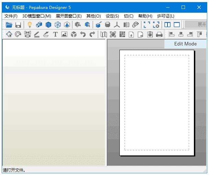The image size is (209, 175).
Task: Expand the 帮助(H) menu
Action: click(145, 16)
